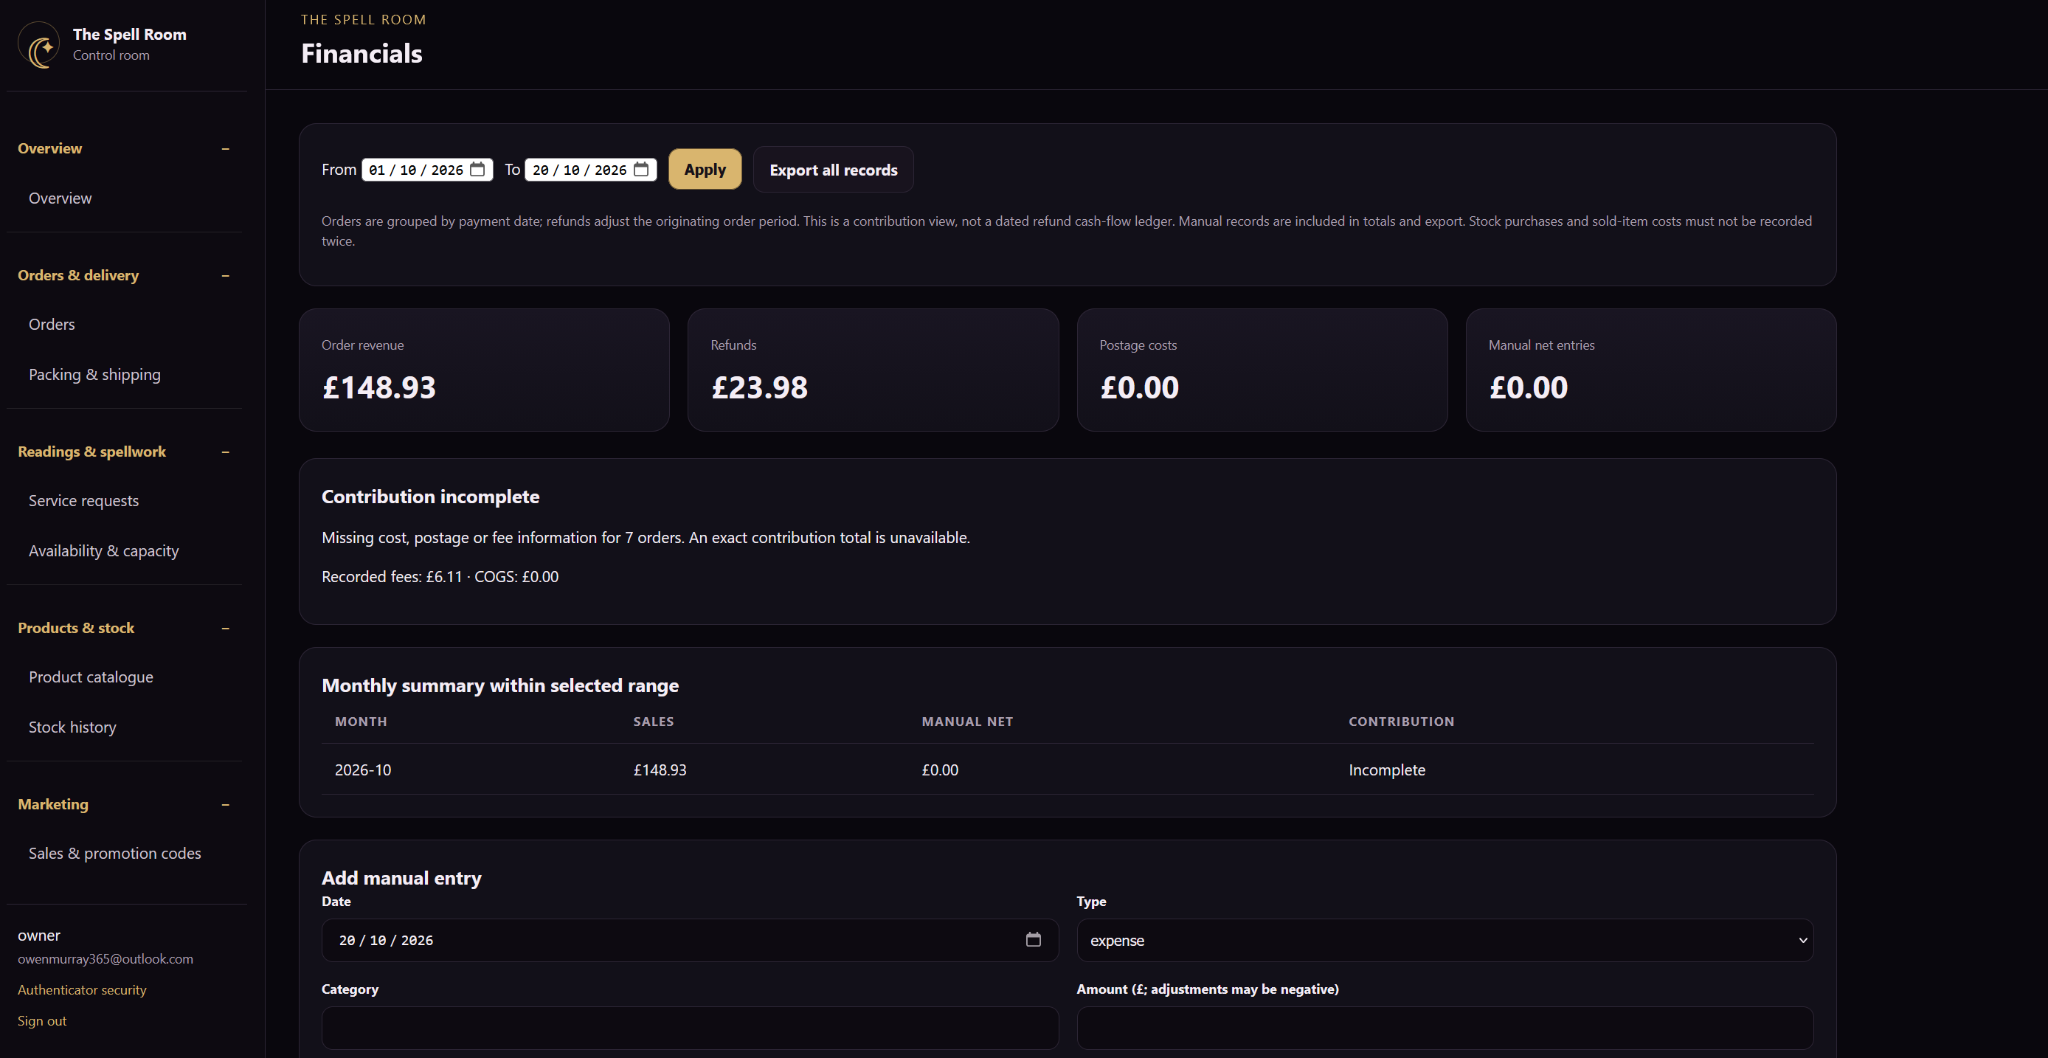Open the To date calendar picker icon
The image size is (2048, 1058).
(641, 169)
